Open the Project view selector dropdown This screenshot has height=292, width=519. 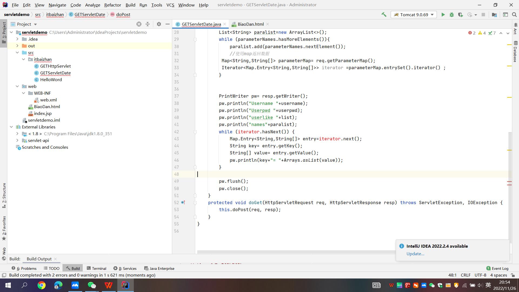point(24,24)
